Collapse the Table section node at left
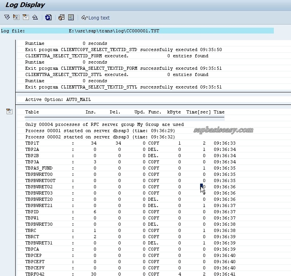Screen dimensions: 291x276 click(x=9, y=111)
